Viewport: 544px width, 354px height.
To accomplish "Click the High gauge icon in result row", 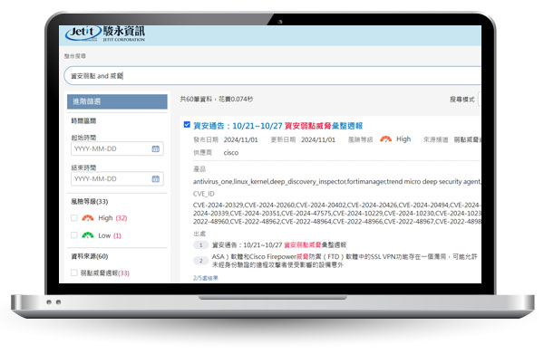I will (386, 139).
